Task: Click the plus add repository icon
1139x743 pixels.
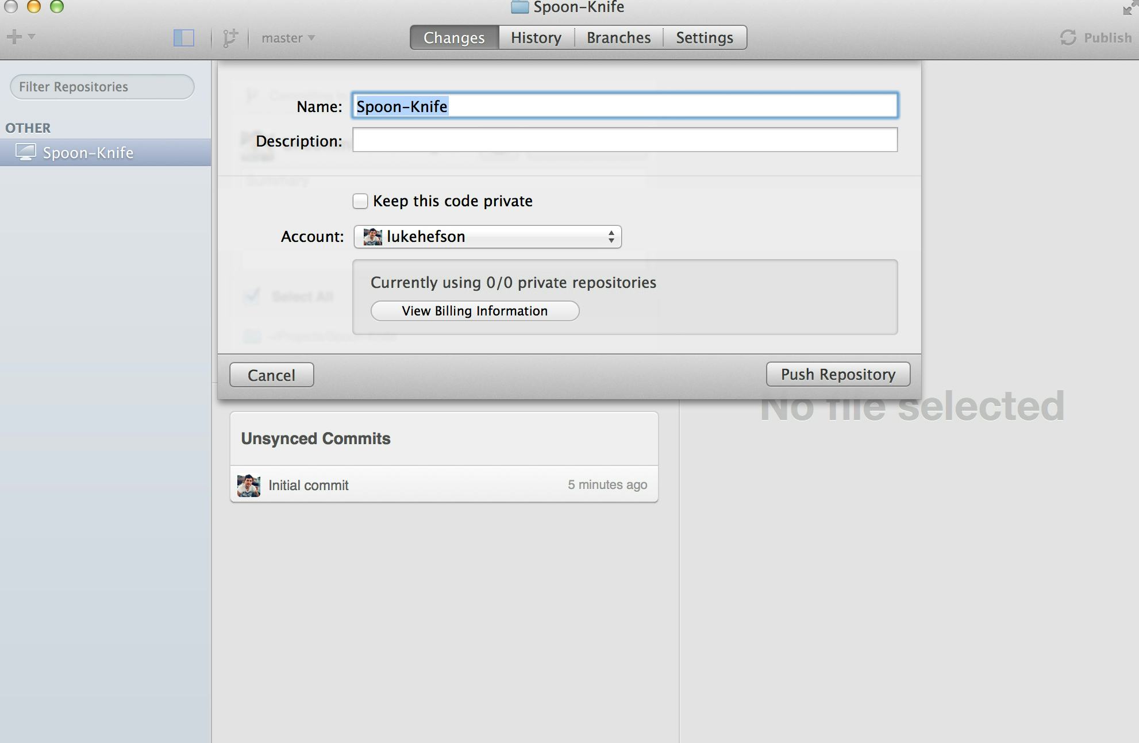Action: click(14, 37)
